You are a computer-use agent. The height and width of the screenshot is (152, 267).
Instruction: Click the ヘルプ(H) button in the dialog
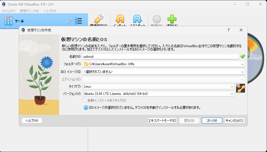tap(32, 121)
